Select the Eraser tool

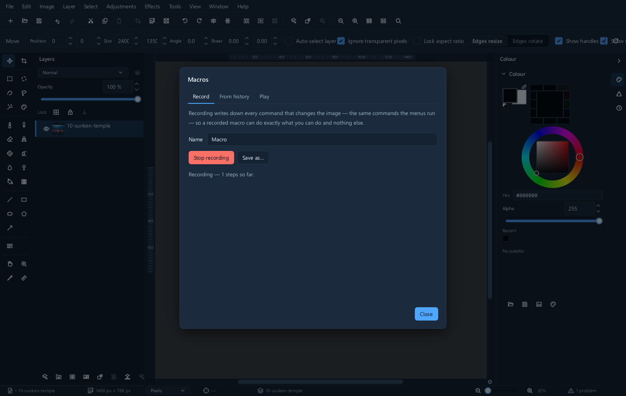[10, 139]
